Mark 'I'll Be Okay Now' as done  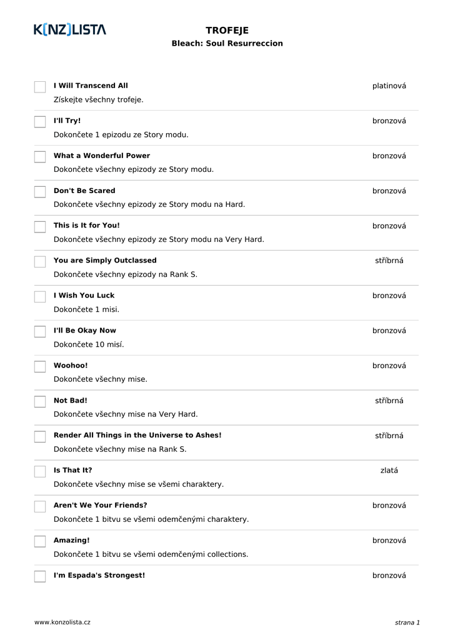pyautogui.click(x=40, y=332)
